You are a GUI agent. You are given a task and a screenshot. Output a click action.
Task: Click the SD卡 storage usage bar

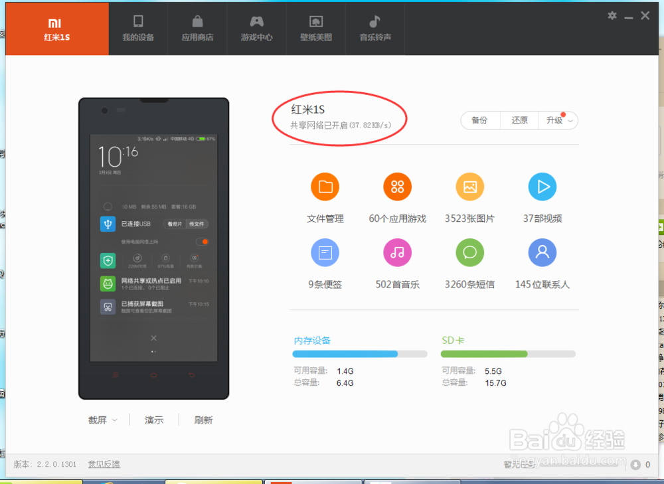[508, 354]
